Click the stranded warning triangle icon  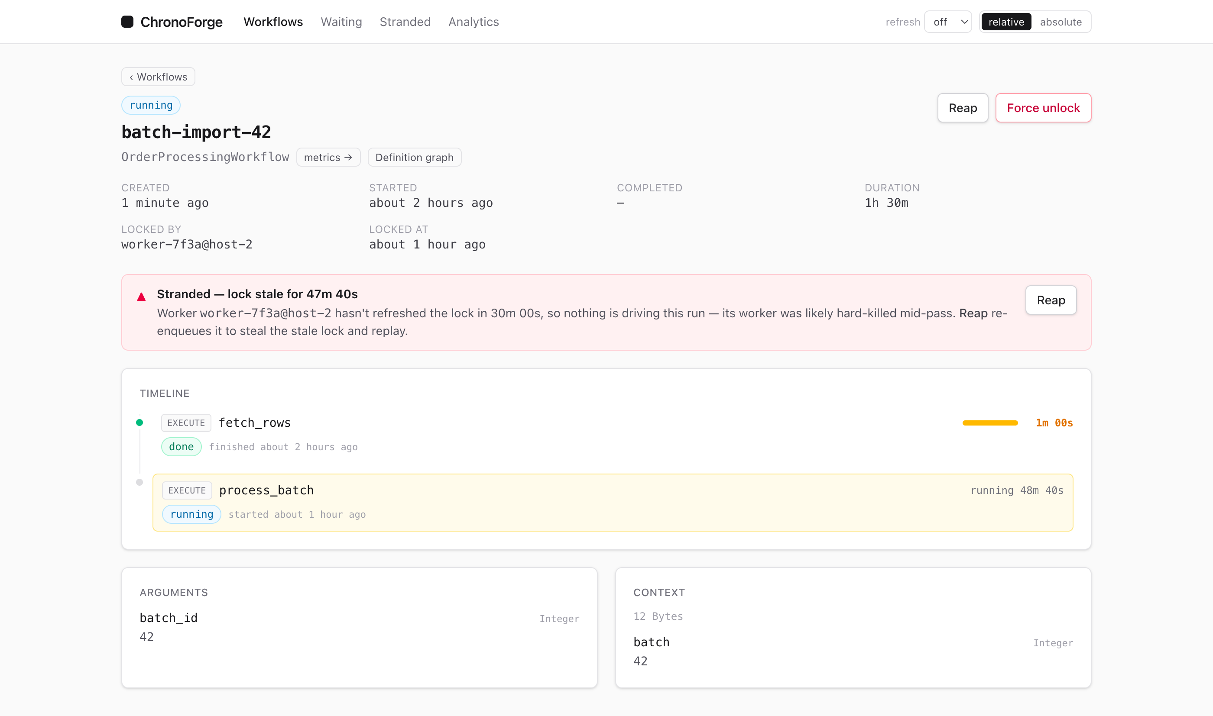[x=141, y=297]
